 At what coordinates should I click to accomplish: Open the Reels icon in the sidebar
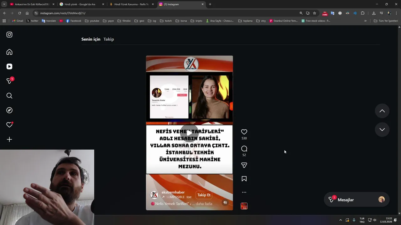coord(9,67)
